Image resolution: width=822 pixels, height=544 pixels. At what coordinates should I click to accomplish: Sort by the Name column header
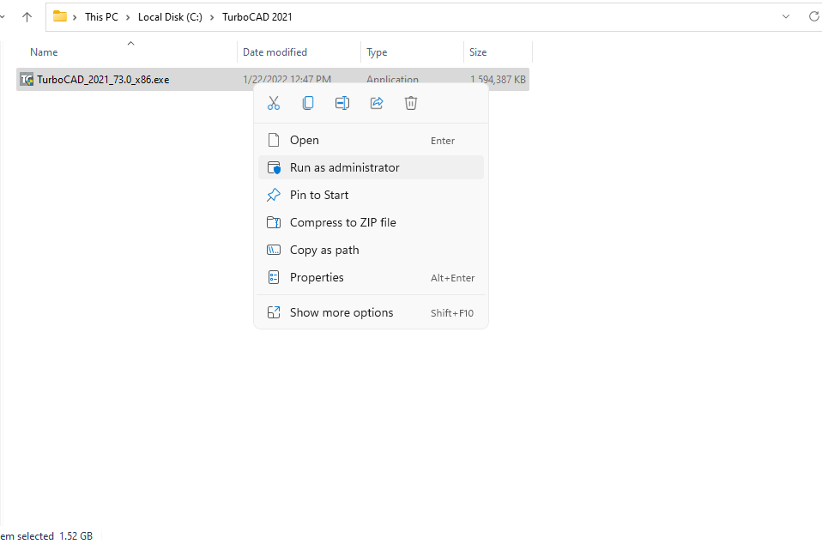pyautogui.click(x=44, y=52)
